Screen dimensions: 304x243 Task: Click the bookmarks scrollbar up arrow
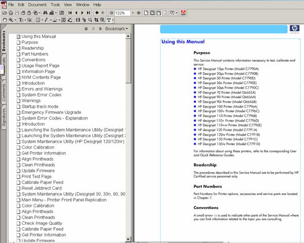click(128, 36)
